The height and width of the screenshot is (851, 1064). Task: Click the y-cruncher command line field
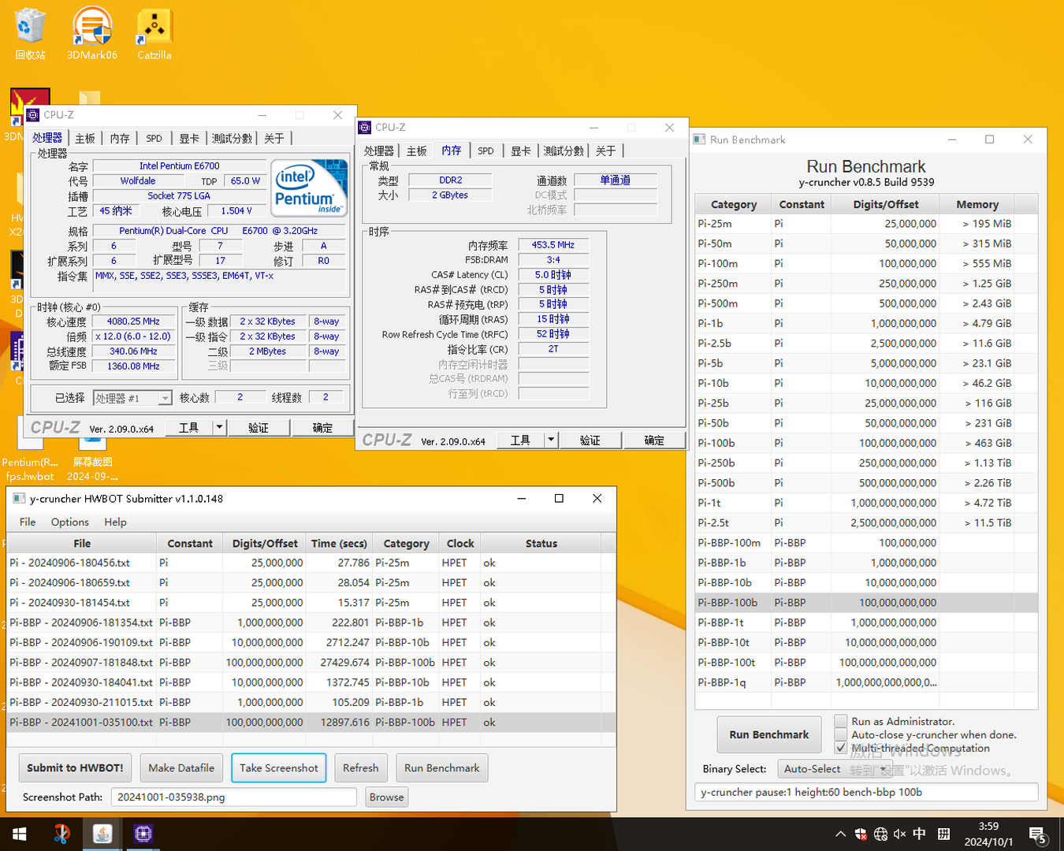point(866,792)
